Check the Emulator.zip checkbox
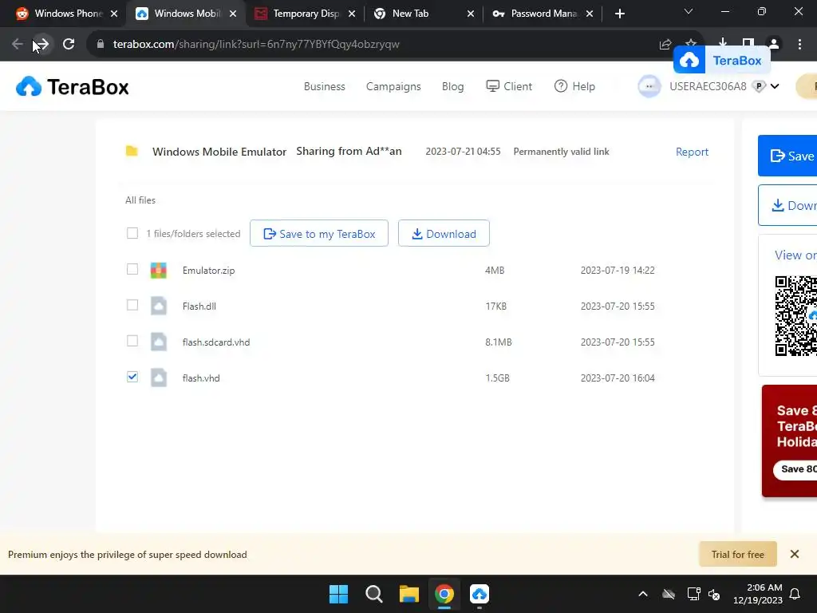This screenshot has width=817, height=613. 132,269
